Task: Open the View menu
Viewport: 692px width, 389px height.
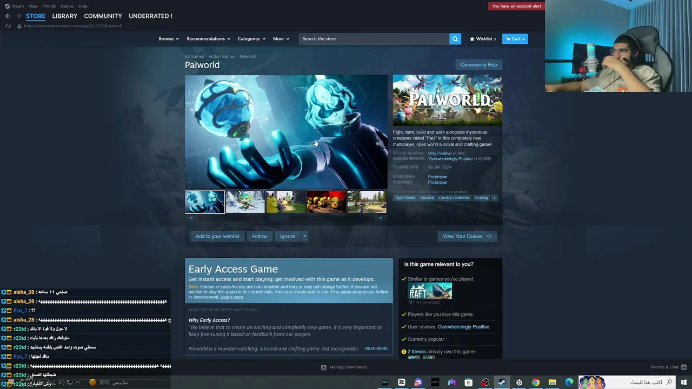Action: click(x=33, y=6)
